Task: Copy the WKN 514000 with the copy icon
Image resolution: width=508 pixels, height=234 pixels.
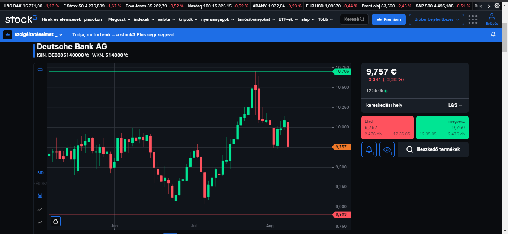Action: coord(126,55)
